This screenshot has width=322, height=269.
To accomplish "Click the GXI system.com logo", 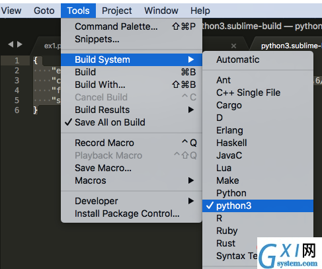I will tap(289, 253).
